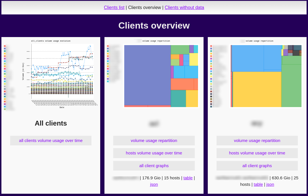Open json link for 630.6 Gio client
308x196 pixels.
270,184
